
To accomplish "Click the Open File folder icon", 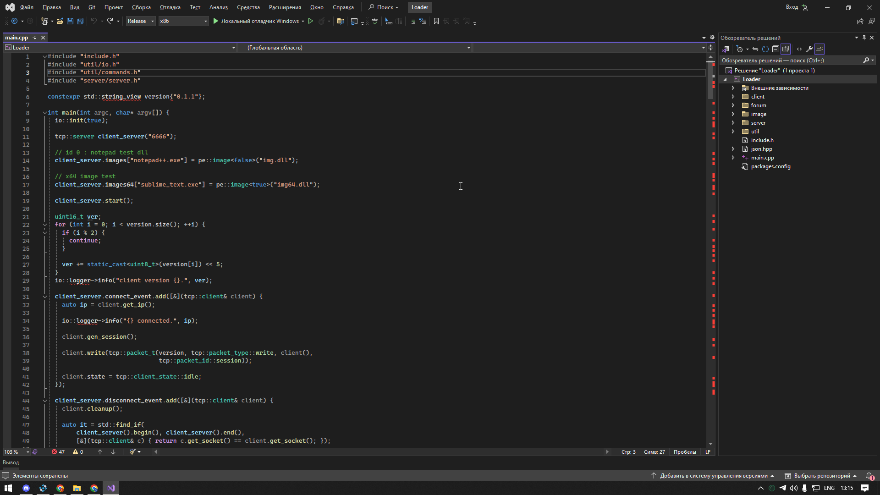I will click(x=60, y=21).
